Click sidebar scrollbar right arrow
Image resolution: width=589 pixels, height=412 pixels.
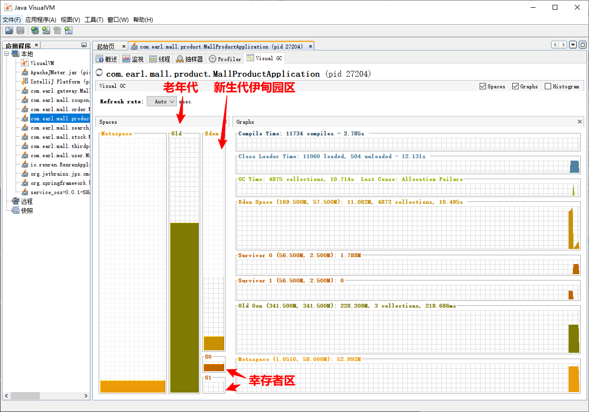86,396
